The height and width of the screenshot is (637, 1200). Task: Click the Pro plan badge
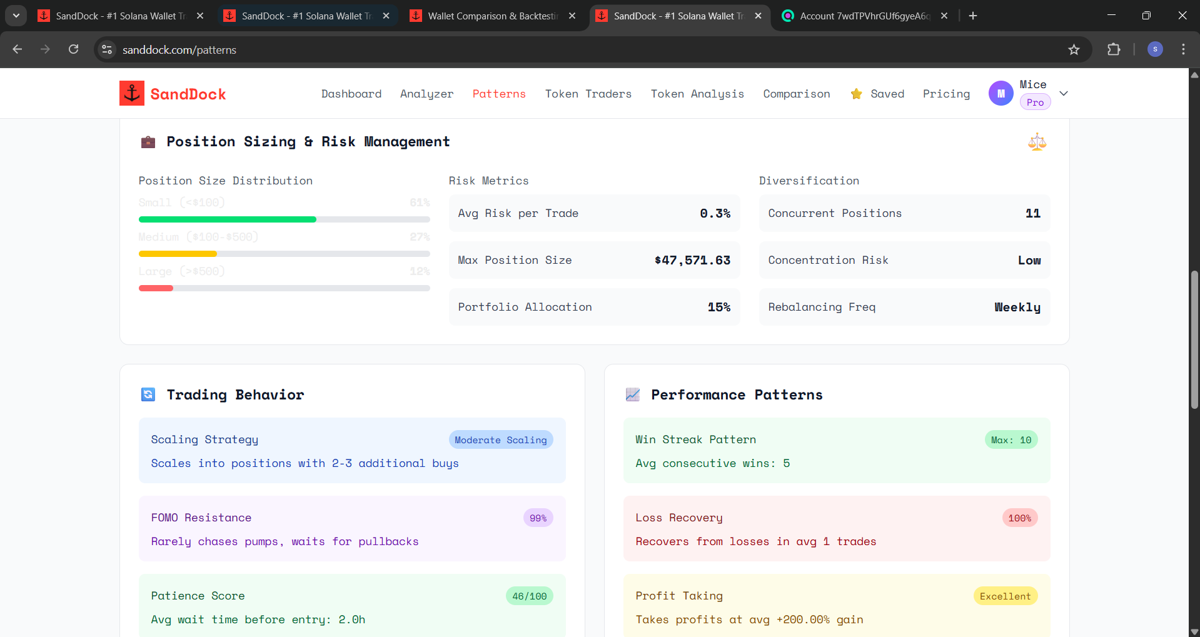[x=1035, y=102]
